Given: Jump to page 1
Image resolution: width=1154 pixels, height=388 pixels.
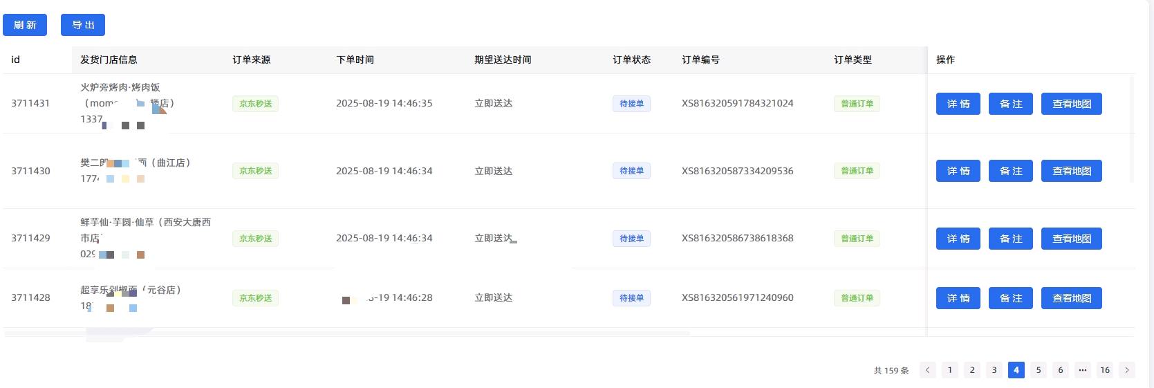Looking at the screenshot, I should click(950, 370).
